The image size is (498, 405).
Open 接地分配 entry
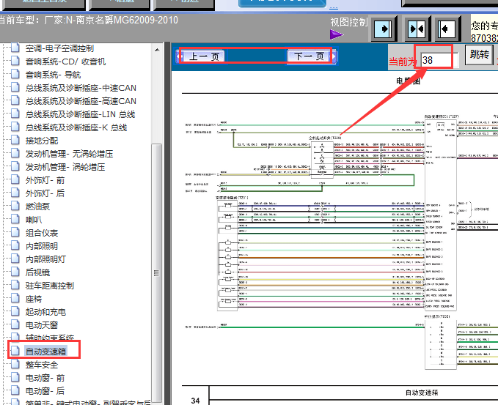coord(42,141)
